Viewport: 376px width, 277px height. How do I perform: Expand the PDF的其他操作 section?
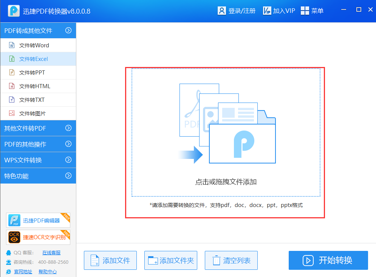point(68,144)
